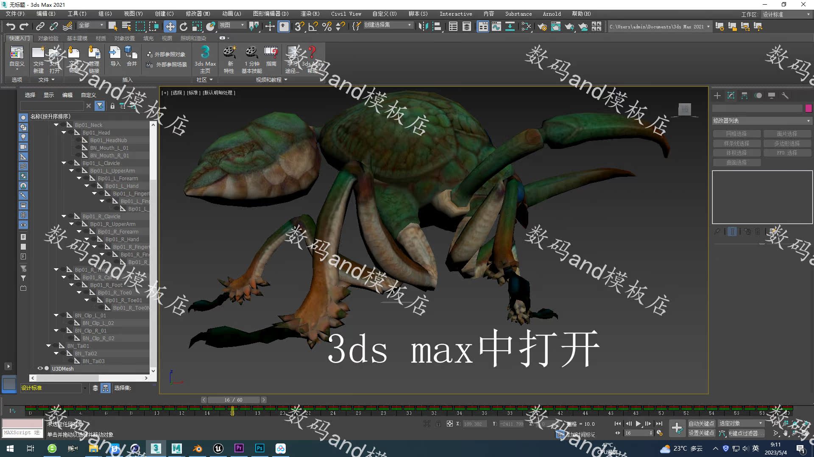Image resolution: width=814 pixels, height=457 pixels.
Task: Open the Motion panel icon
Action: tap(758, 96)
